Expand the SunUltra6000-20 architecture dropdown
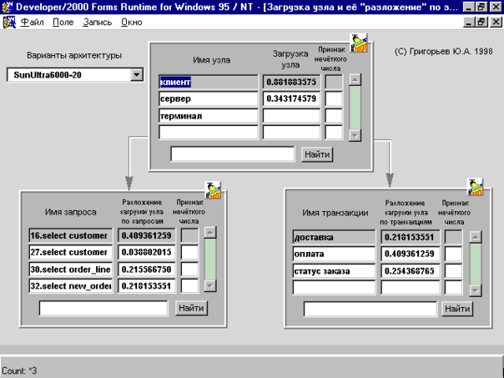Image resolution: width=504 pixels, height=378 pixels. [137, 75]
